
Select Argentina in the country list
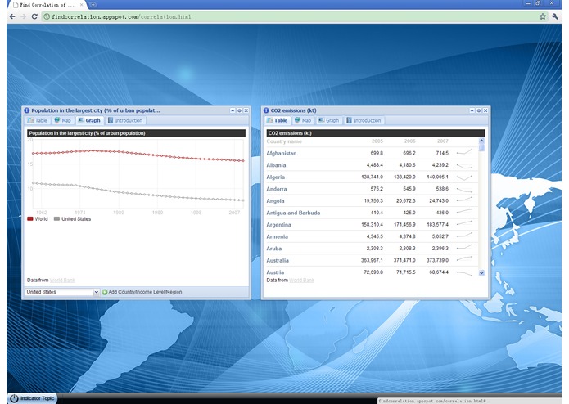(278, 225)
